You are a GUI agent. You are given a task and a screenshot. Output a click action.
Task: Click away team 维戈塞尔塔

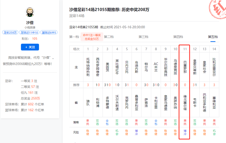click(x=185, y=102)
